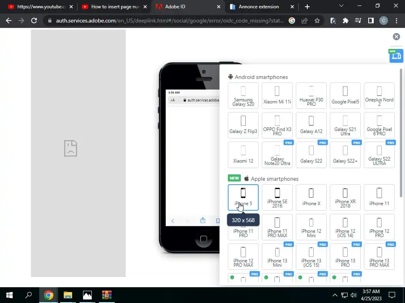Tap the phone's home button
Screen dimensions: 405x303
[204, 239]
